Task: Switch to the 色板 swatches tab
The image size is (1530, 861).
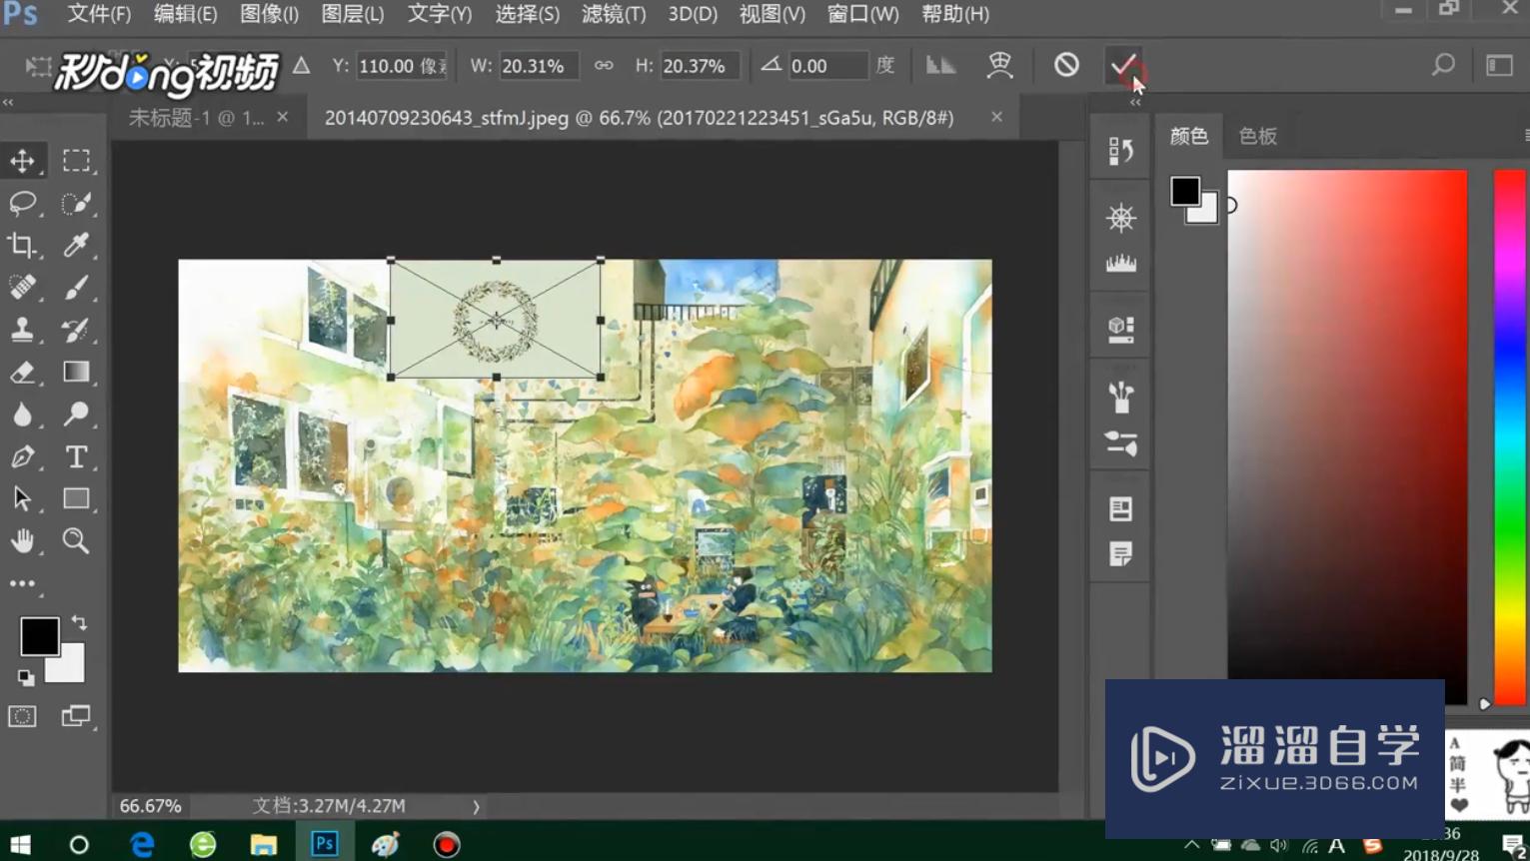Action: tap(1257, 136)
